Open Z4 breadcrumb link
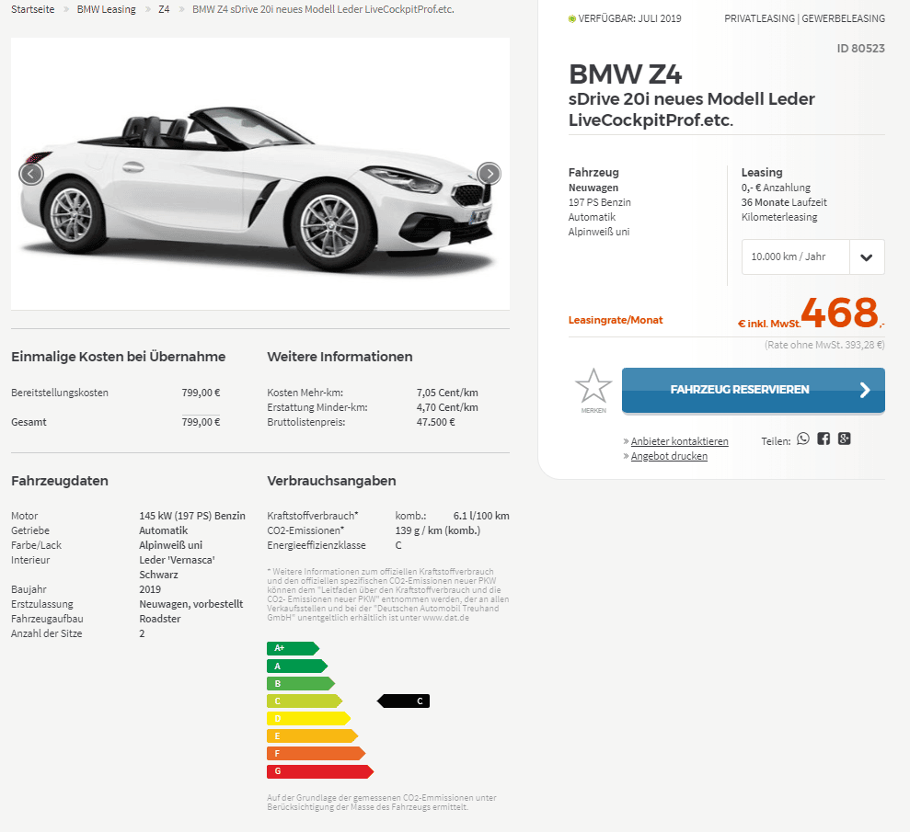The height and width of the screenshot is (832, 910). [x=164, y=9]
